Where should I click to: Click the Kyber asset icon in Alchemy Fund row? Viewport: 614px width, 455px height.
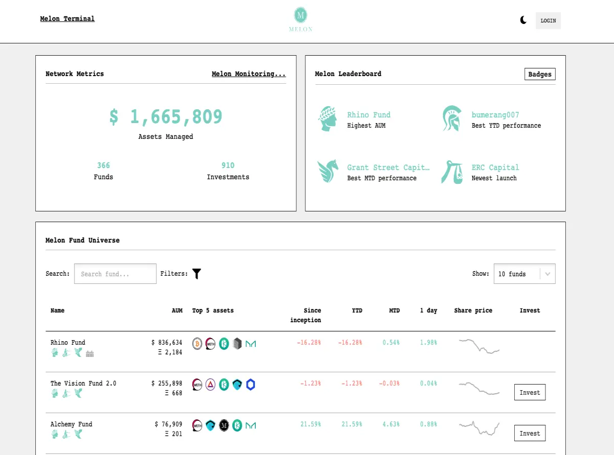point(237,425)
